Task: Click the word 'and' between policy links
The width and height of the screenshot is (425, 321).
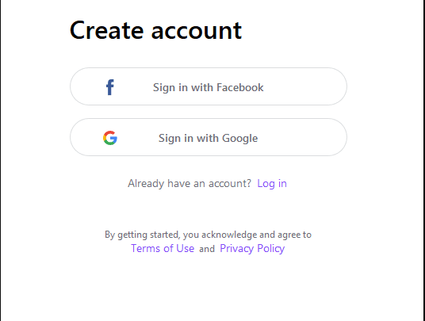Action: [207, 249]
